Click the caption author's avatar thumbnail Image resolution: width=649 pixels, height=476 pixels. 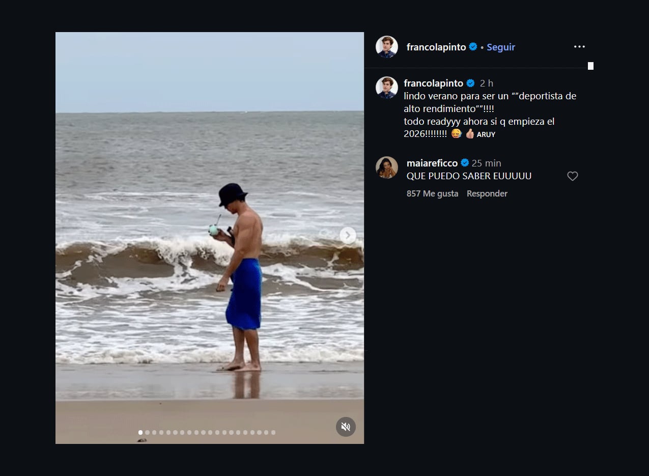tap(387, 85)
